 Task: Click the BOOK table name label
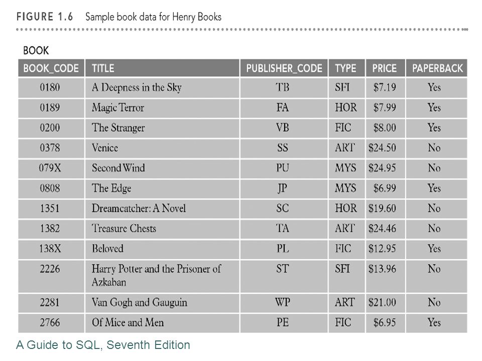click(x=36, y=51)
